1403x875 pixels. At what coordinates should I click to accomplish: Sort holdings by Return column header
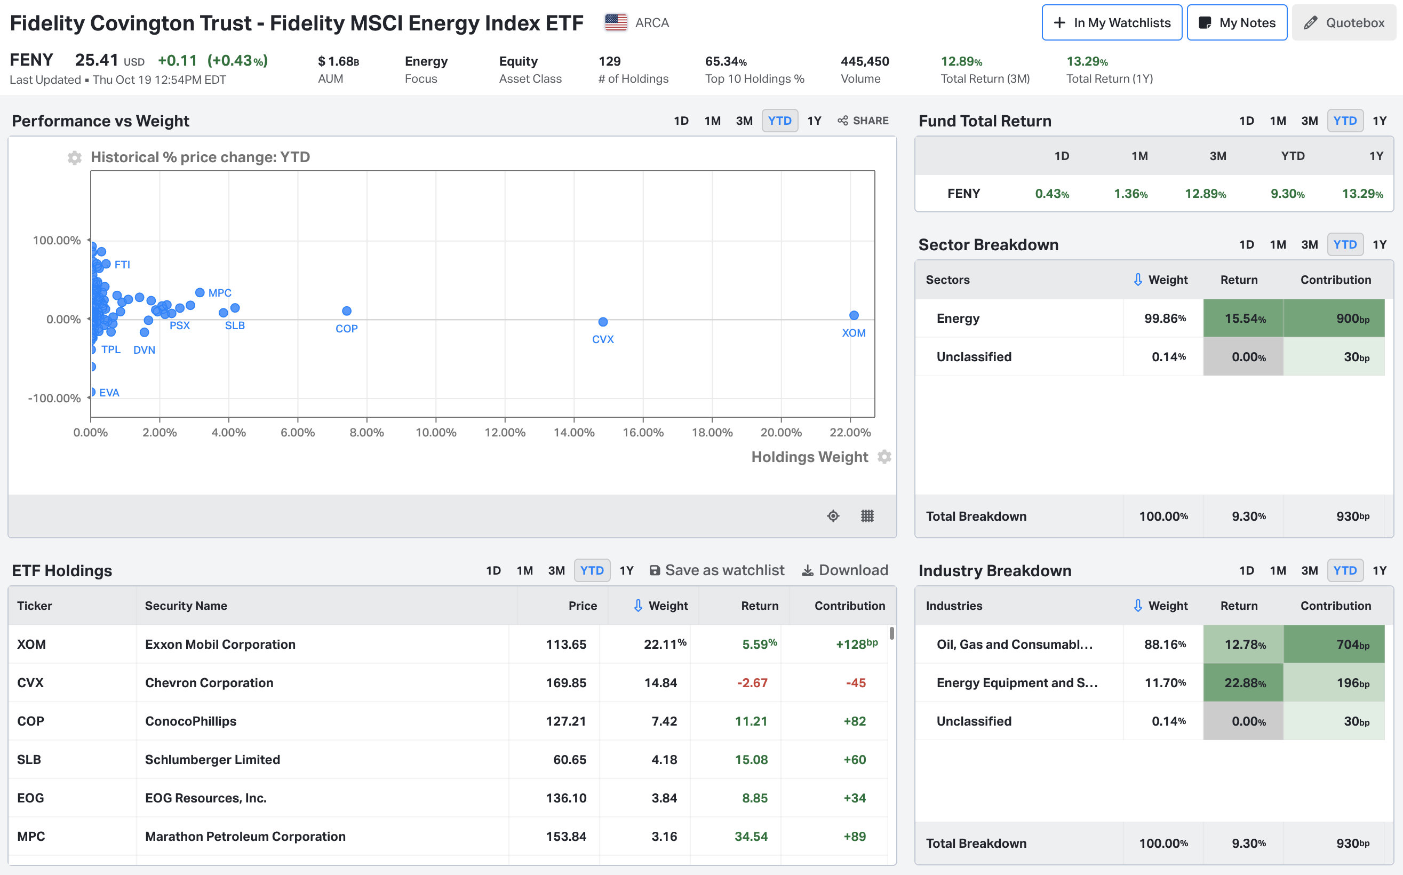pyautogui.click(x=759, y=606)
